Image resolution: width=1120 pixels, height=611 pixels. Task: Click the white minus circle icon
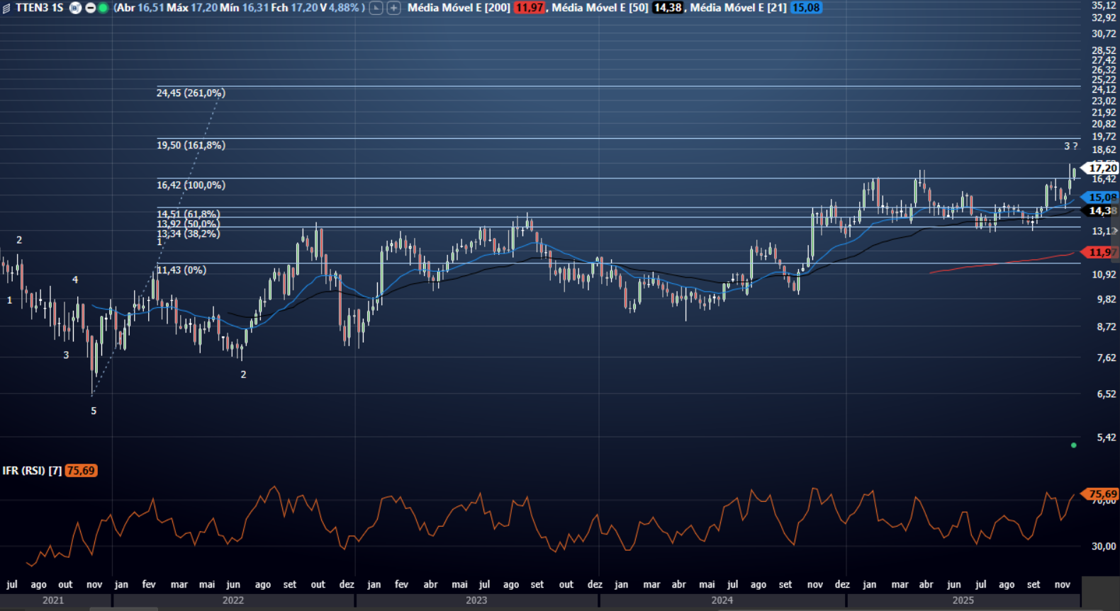pos(91,8)
